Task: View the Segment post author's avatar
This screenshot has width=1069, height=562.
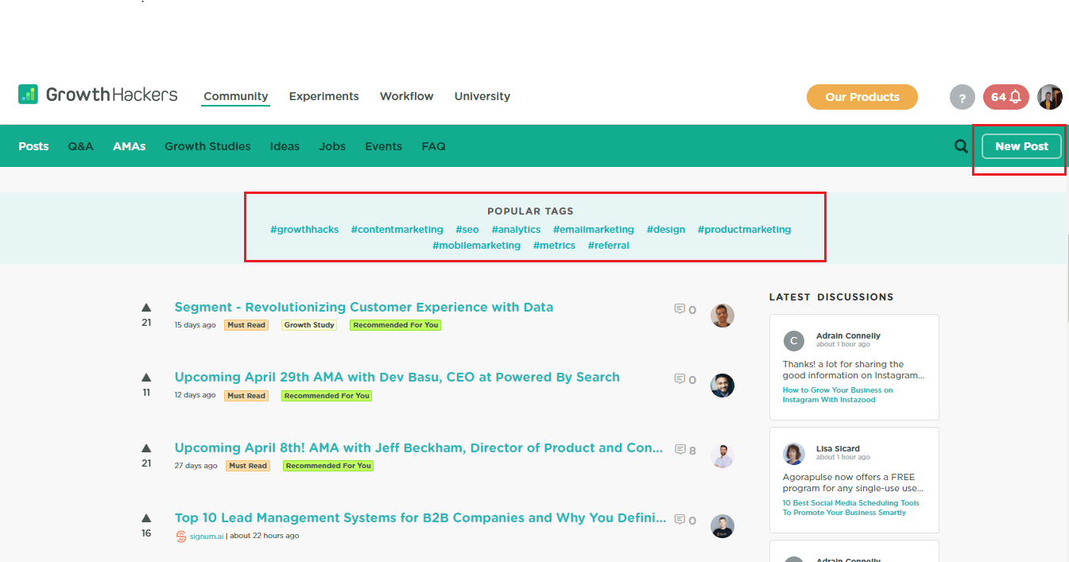Action: [x=722, y=315]
